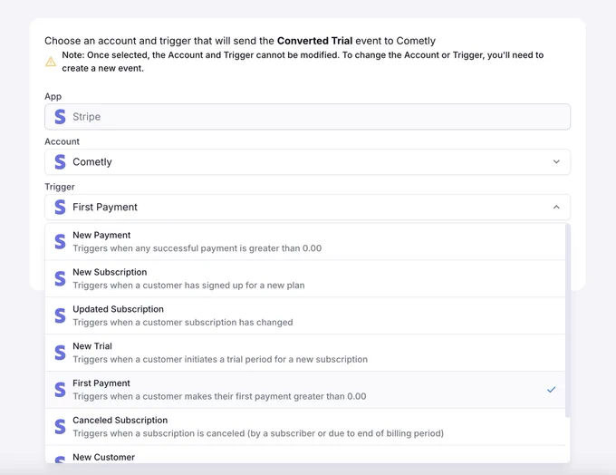616x475 pixels.
Task: Collapse the Trigger dropdown chevron
Action: tap(556, 208)
